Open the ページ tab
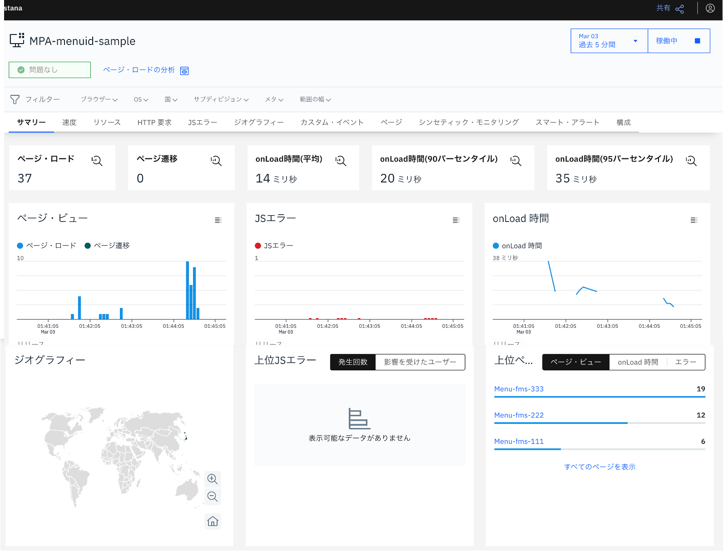The height and width of the screenshot is (551, 723). pyautogui.click(x=391, y=123)
